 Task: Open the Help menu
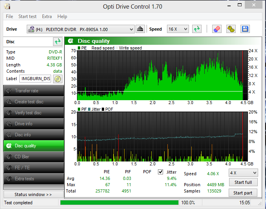click(62, 16)
